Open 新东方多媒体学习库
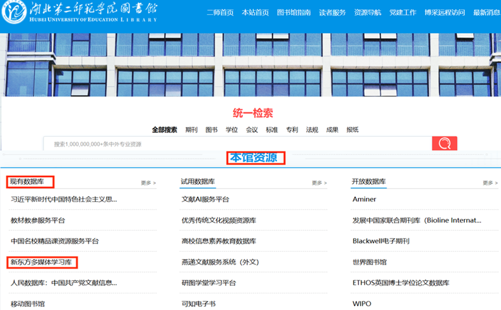Screen dimensions: 501x310 [x=42, y=261]
